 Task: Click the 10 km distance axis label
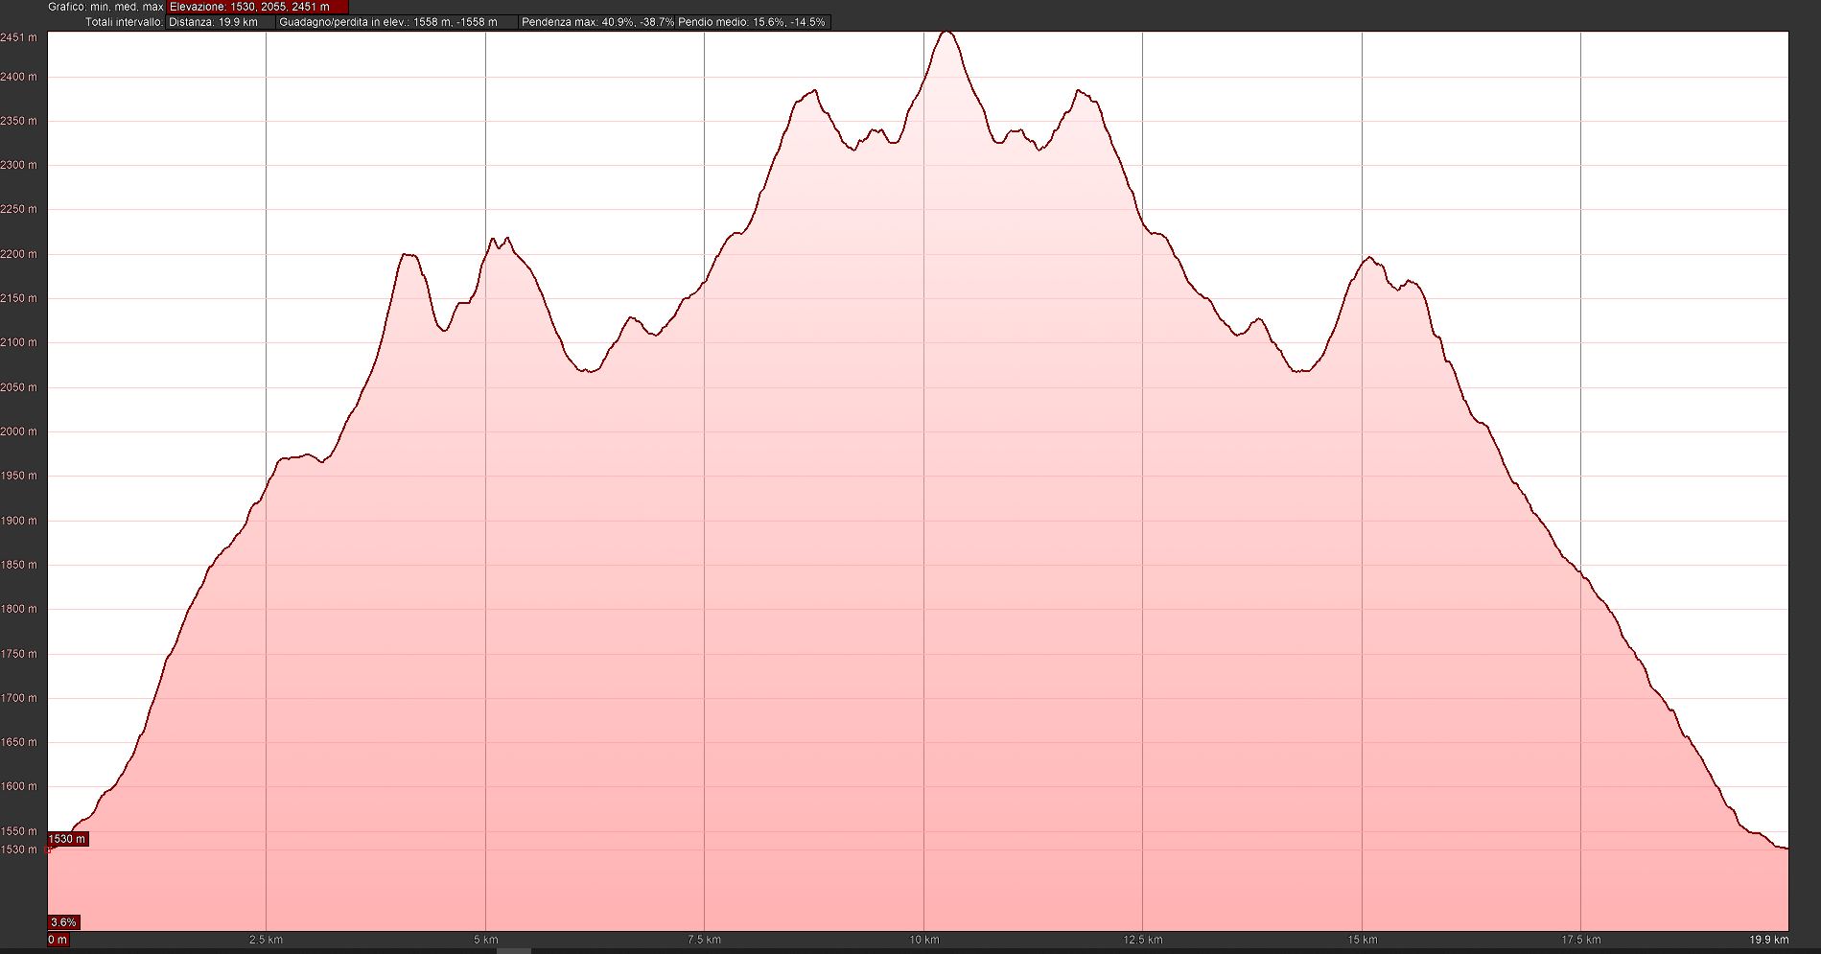point(923,940)
